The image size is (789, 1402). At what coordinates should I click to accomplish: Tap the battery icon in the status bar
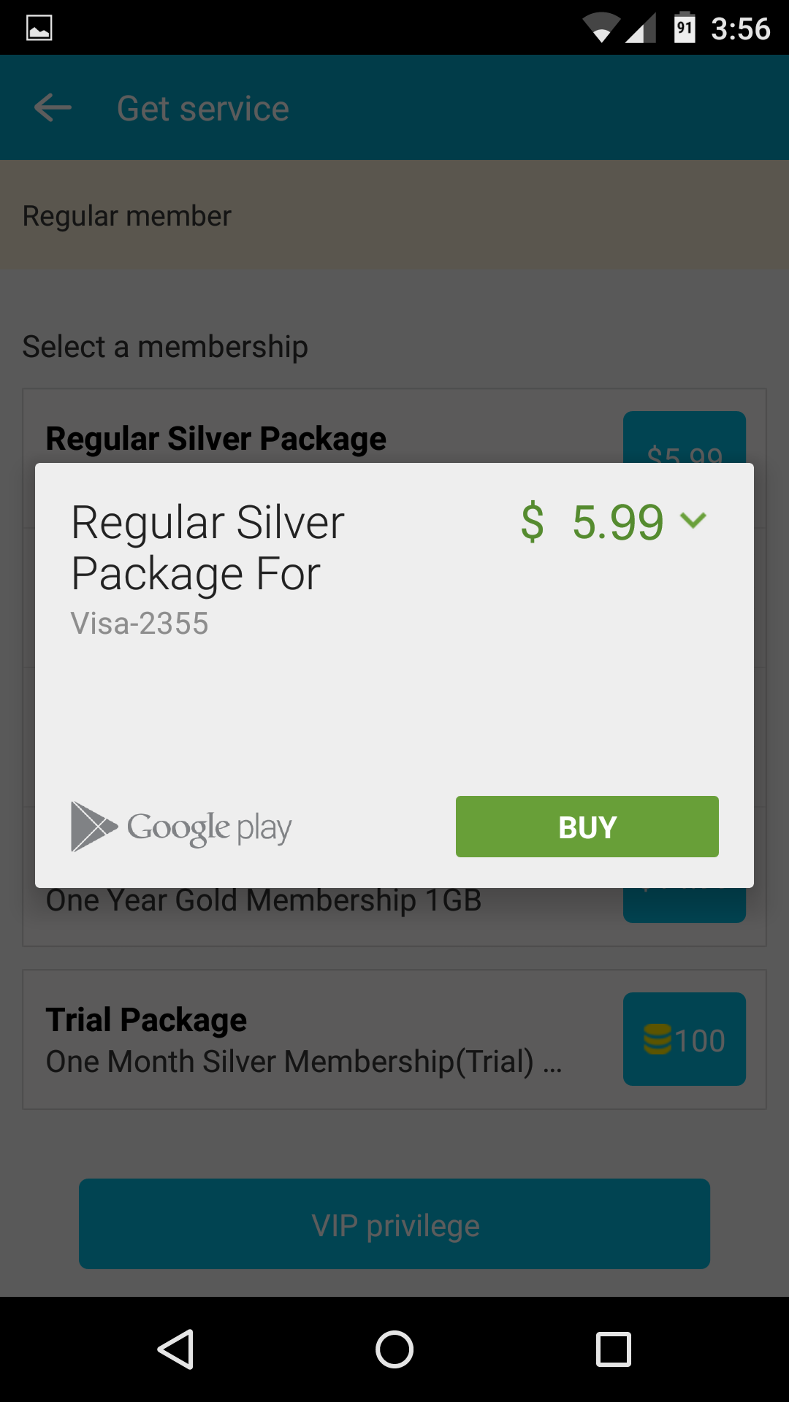[x=685, y=28]
